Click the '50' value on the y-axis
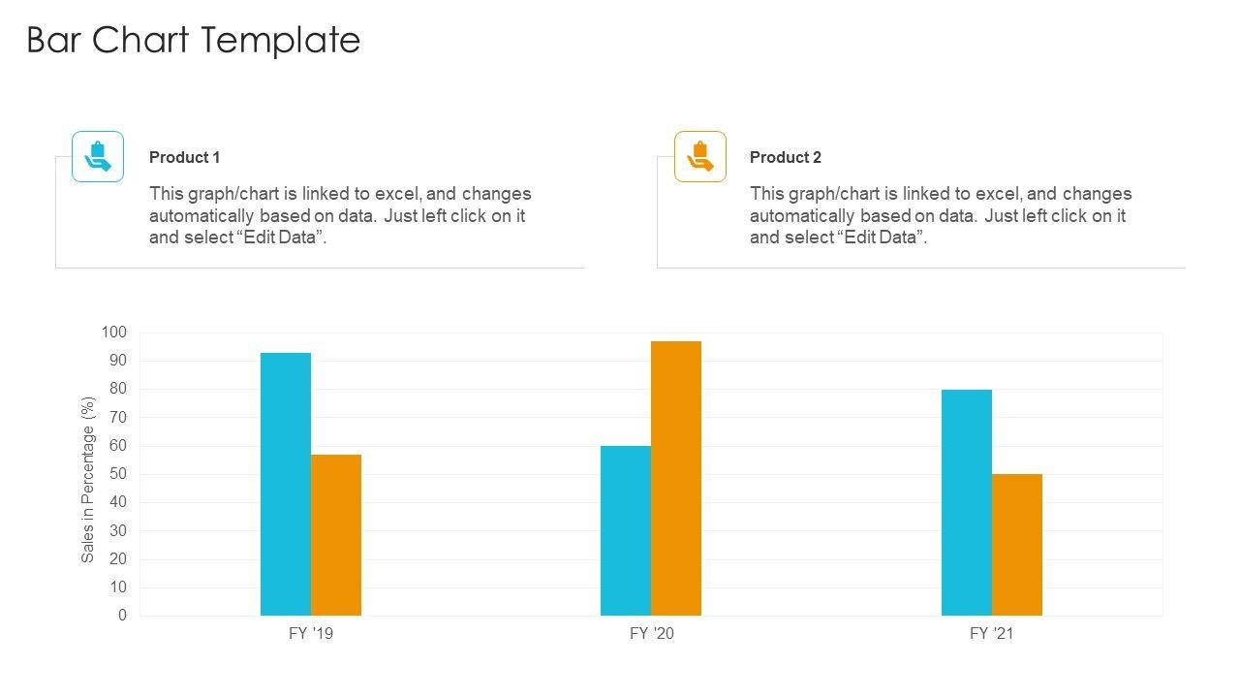This screenshot has height=698, width=1240. click(x=116, y=474)
